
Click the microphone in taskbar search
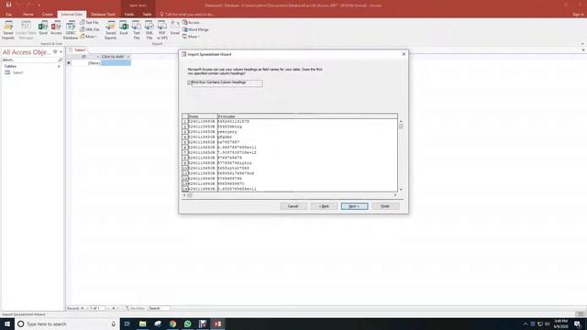click(x=114, y=324)
